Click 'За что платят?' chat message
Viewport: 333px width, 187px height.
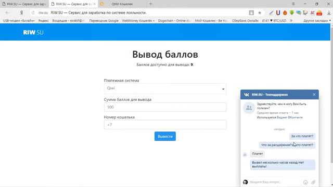pos(302,136)
